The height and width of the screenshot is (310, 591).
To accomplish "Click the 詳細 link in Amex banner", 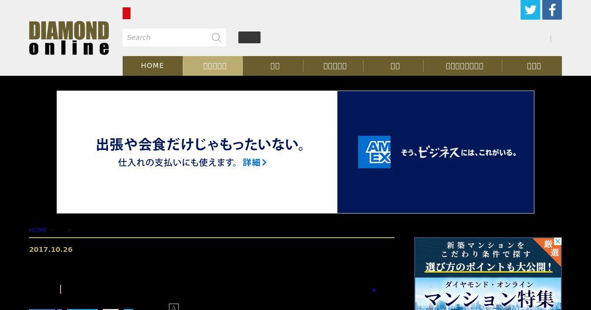I will click(255, 162).
